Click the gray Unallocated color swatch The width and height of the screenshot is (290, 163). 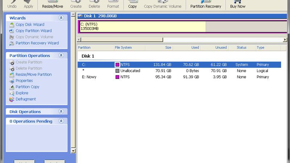tap(117, 71)
